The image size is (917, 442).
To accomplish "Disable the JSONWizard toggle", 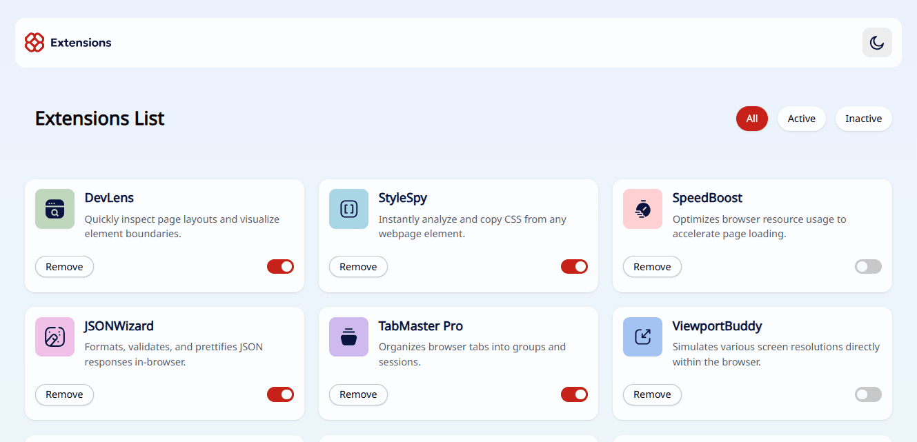I will click(x=280, y=394).
